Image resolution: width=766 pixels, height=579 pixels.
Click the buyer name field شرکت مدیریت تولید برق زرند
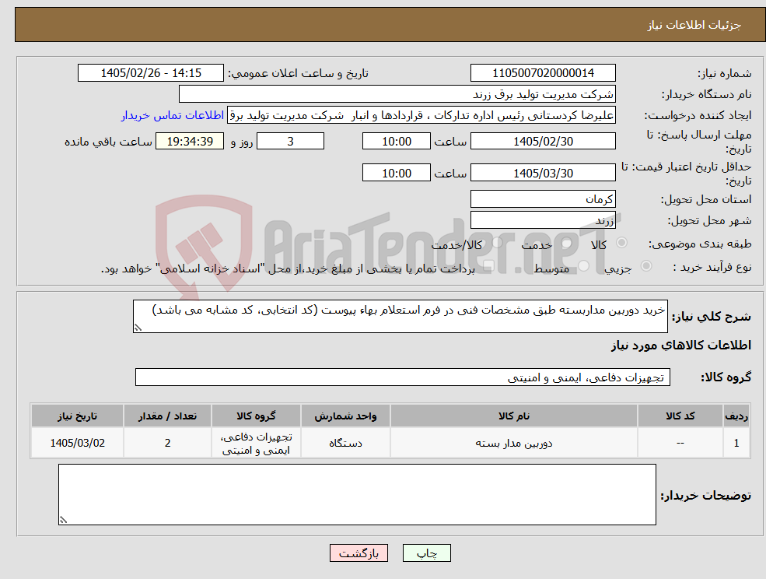pos(397,94)
